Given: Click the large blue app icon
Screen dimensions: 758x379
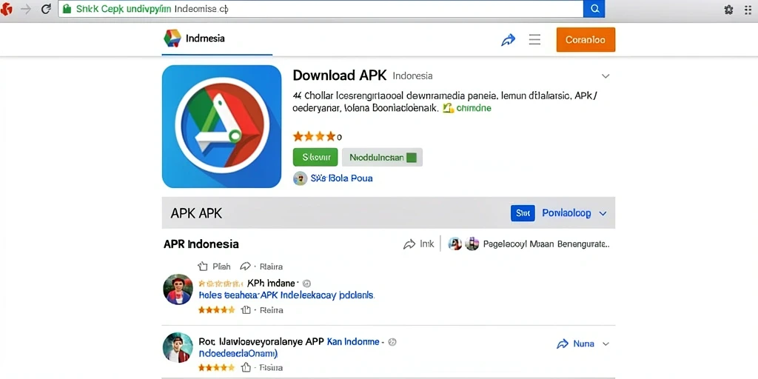Looking at the screenshot, I should (222, 126).
